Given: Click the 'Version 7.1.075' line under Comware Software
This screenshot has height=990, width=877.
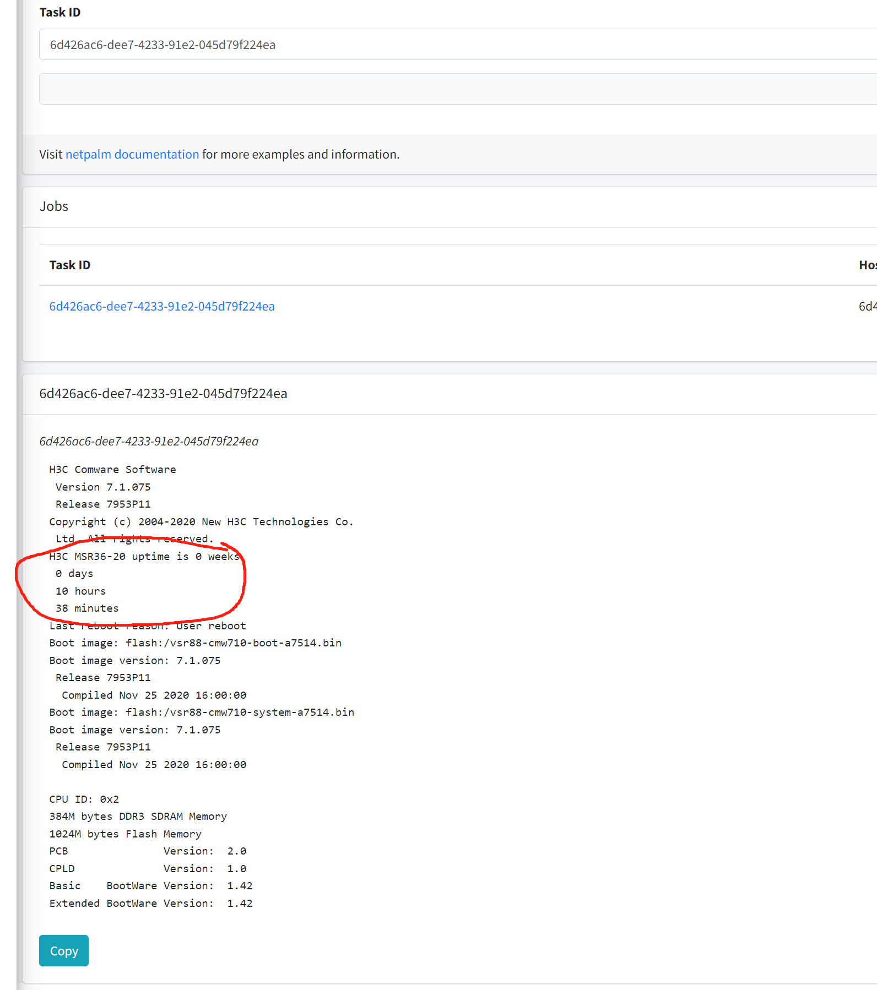Looking at the screenshot, I should pos(103,487).
